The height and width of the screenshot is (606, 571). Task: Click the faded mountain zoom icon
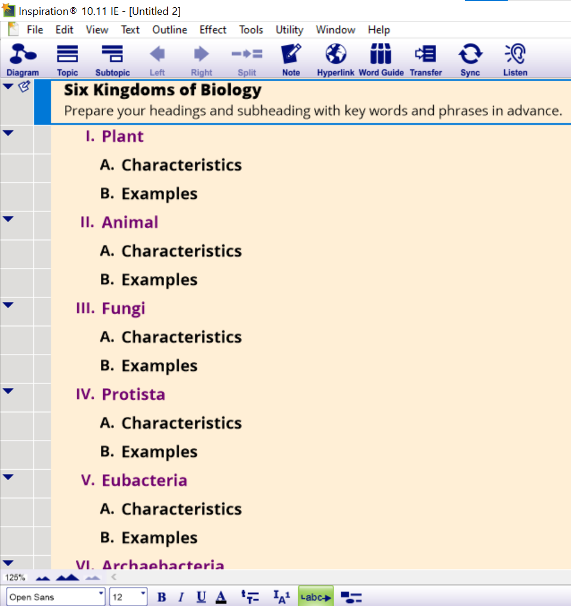pyautogui.click(x=92, y=578)
